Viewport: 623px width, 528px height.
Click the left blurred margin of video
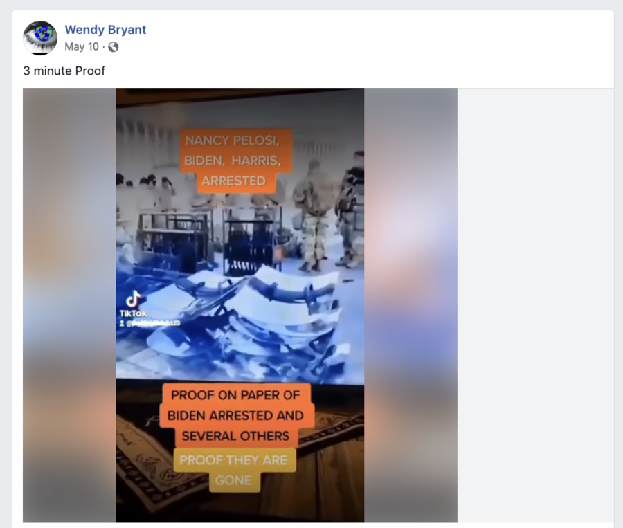click(x=69, y=305)
